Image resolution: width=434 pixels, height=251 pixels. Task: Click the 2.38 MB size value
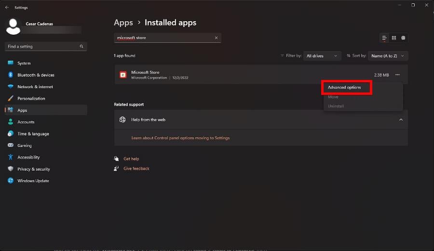click(x=381, y=75)
